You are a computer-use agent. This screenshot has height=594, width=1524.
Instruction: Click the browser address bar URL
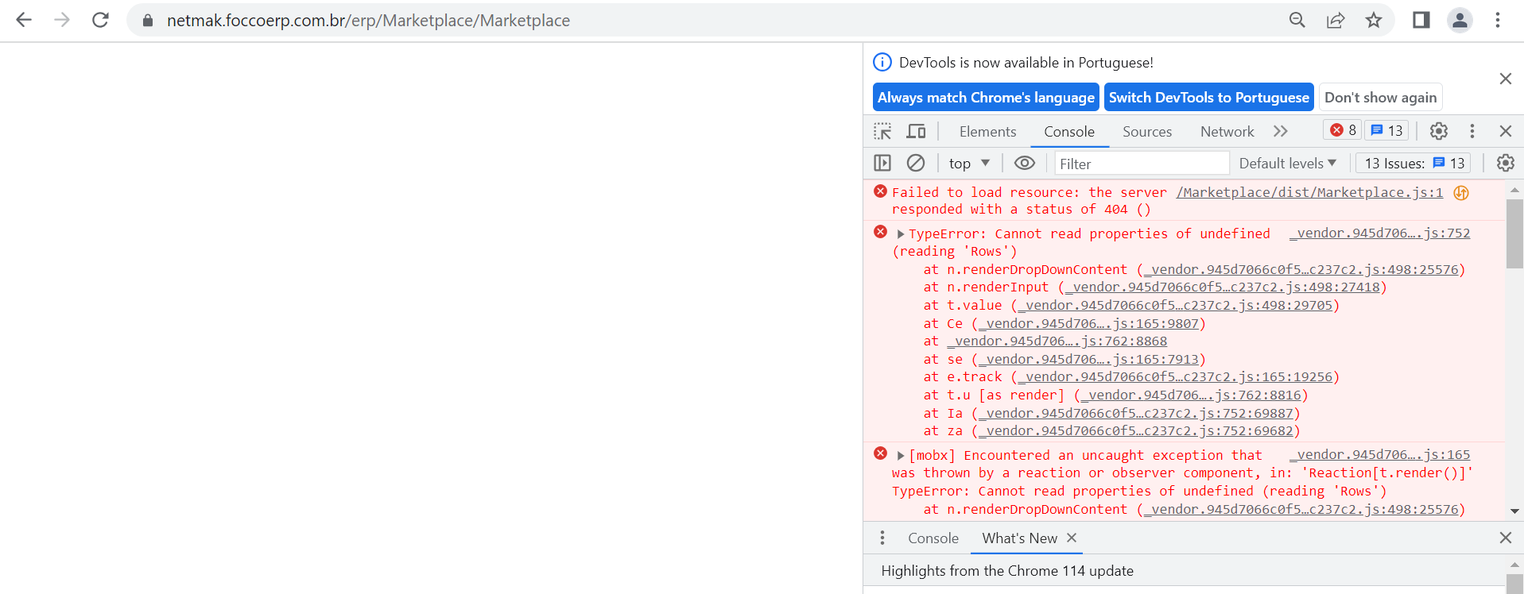[368, 21]
